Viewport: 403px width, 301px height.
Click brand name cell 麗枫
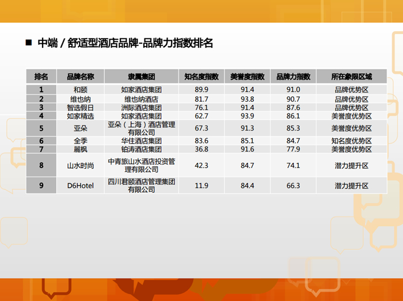point(81,149)
